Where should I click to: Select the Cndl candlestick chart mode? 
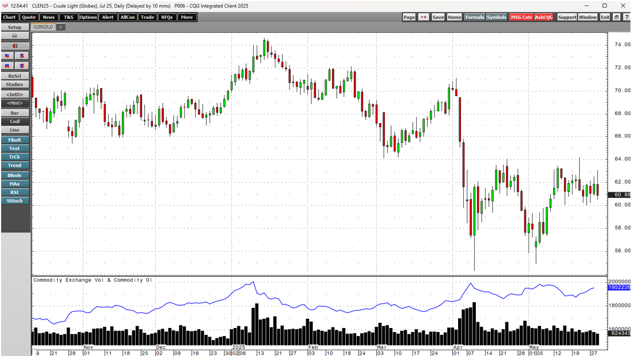coord(14,121)
